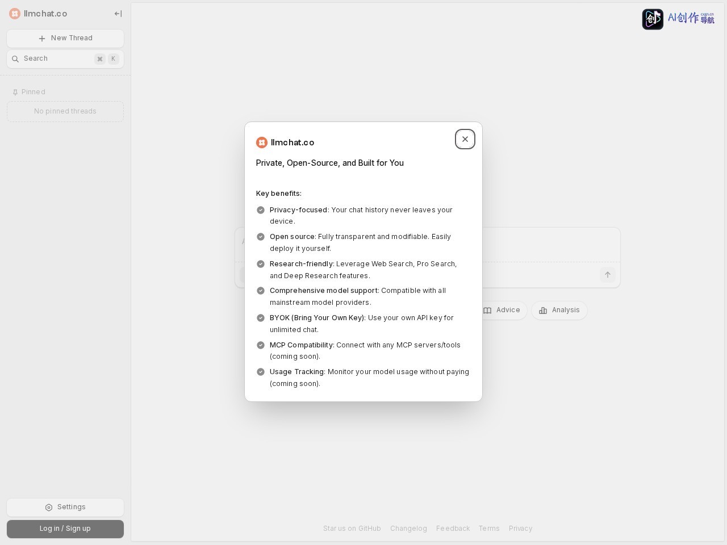The width and height of the screenshot is (727, 545).
Task: Click the check icon beside BYOK
Action: 261,318
